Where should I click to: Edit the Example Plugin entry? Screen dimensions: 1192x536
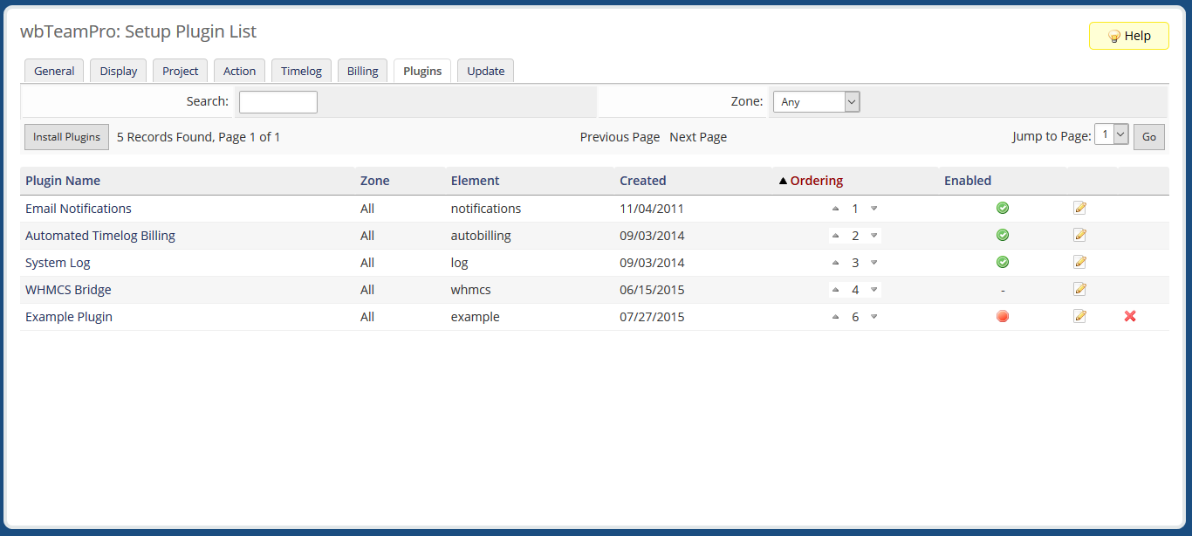1080,316
